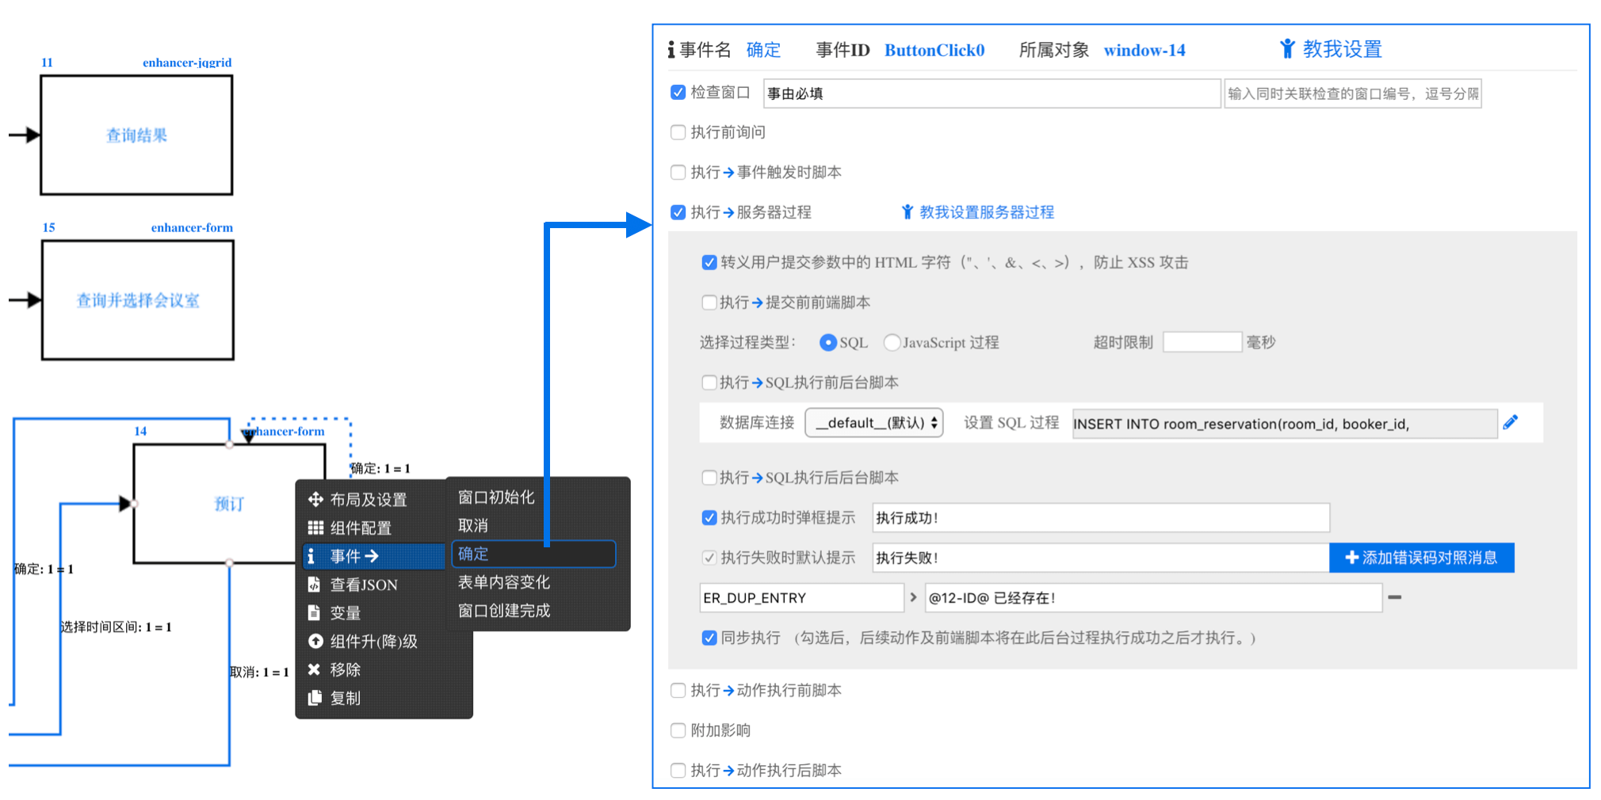
Task: Click the pencil edit icon beside SQL过程
Action: [x=1510, y=422]
